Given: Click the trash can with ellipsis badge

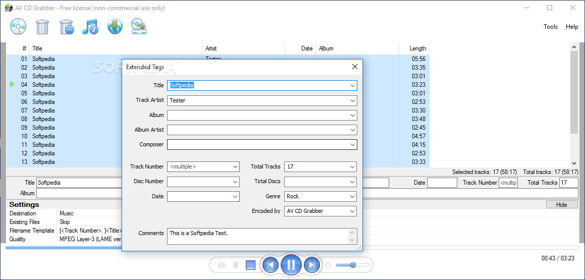Looking at the screenshot, I should (x=67, y=27).
